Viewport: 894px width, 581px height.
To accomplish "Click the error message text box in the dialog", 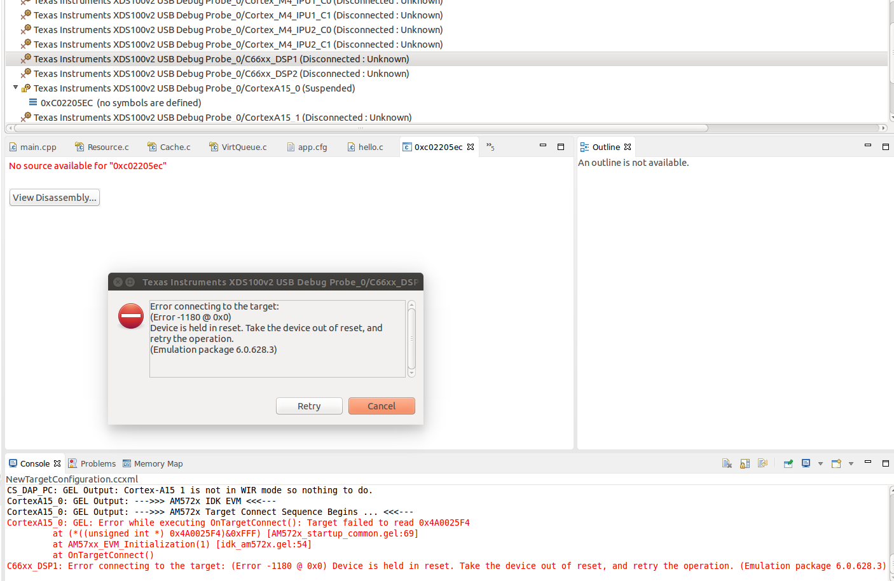I will (x=277, y=339).
